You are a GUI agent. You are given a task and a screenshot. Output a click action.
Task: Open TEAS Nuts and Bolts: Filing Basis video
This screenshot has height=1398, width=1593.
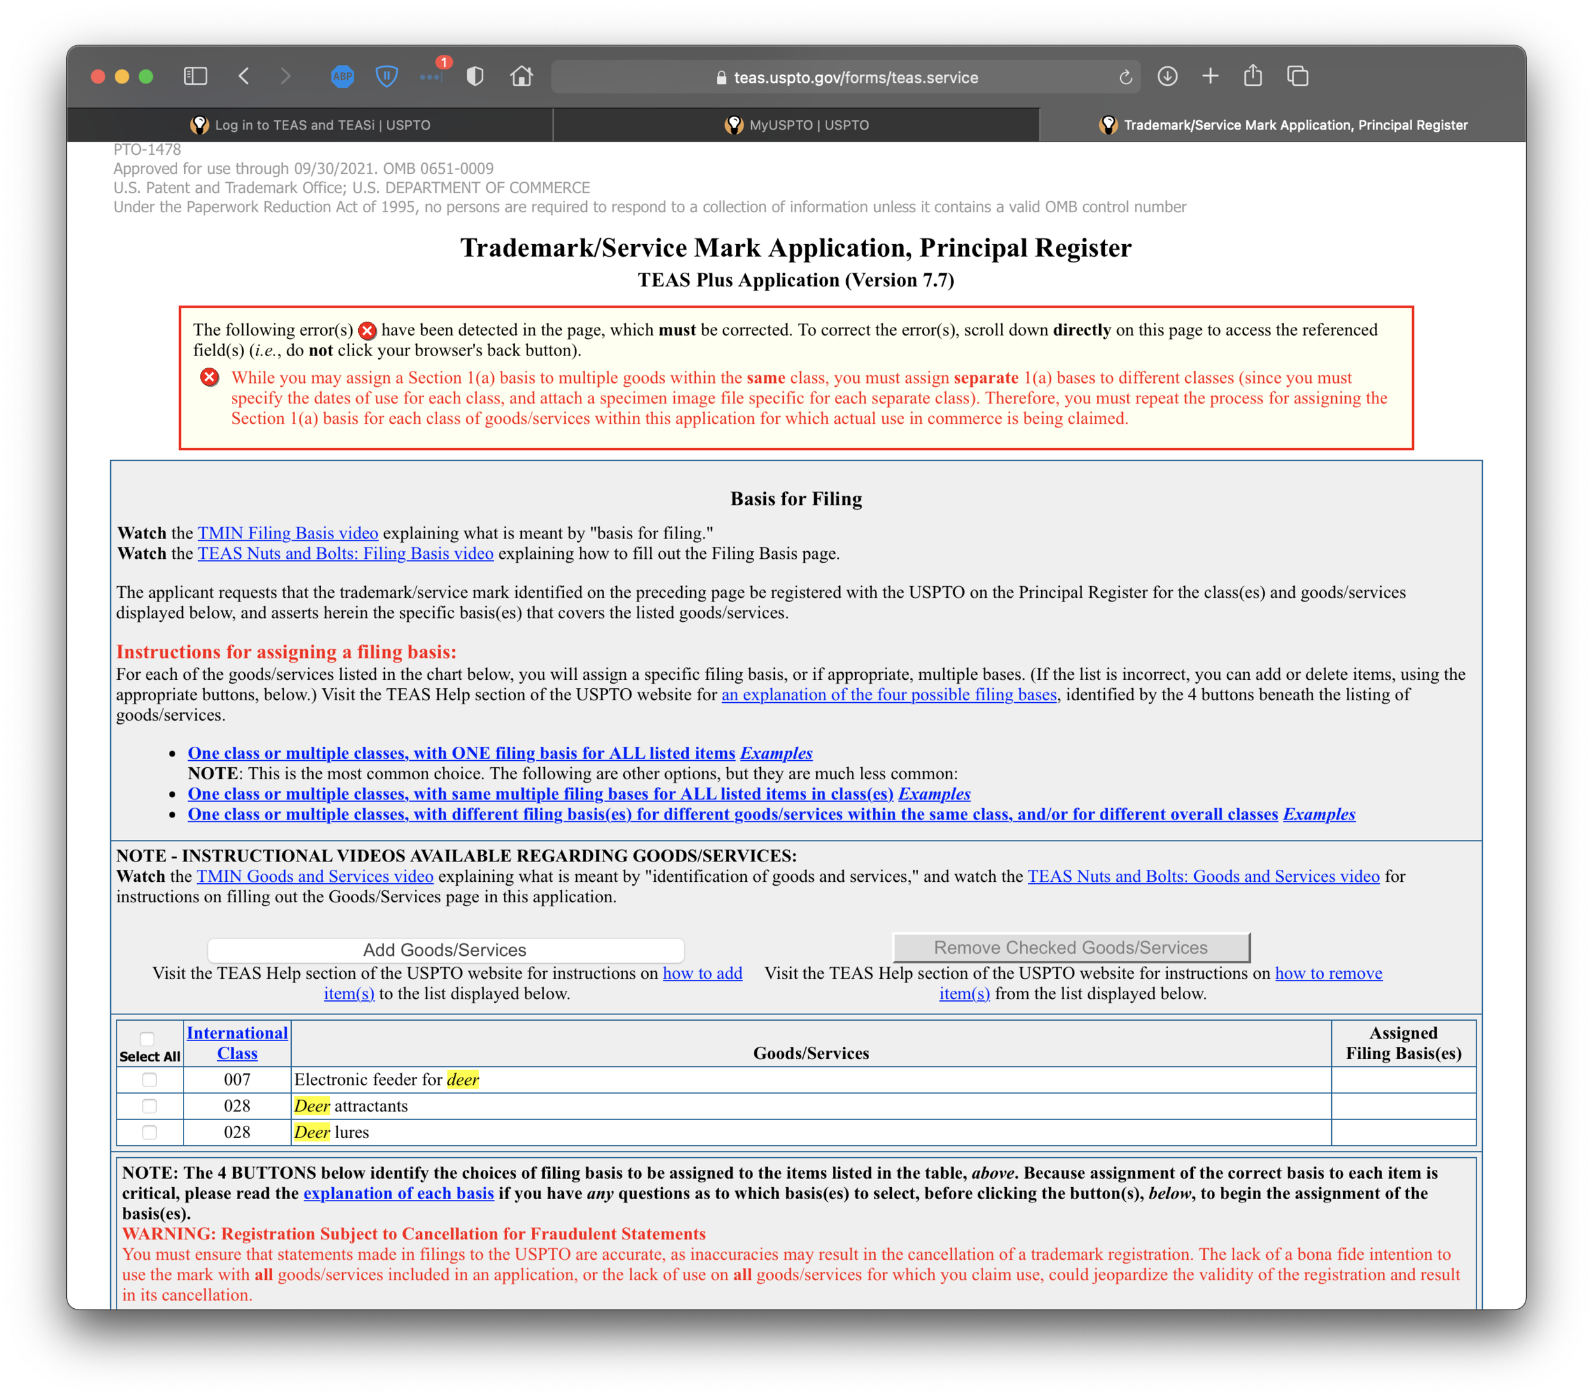(345, 553)
